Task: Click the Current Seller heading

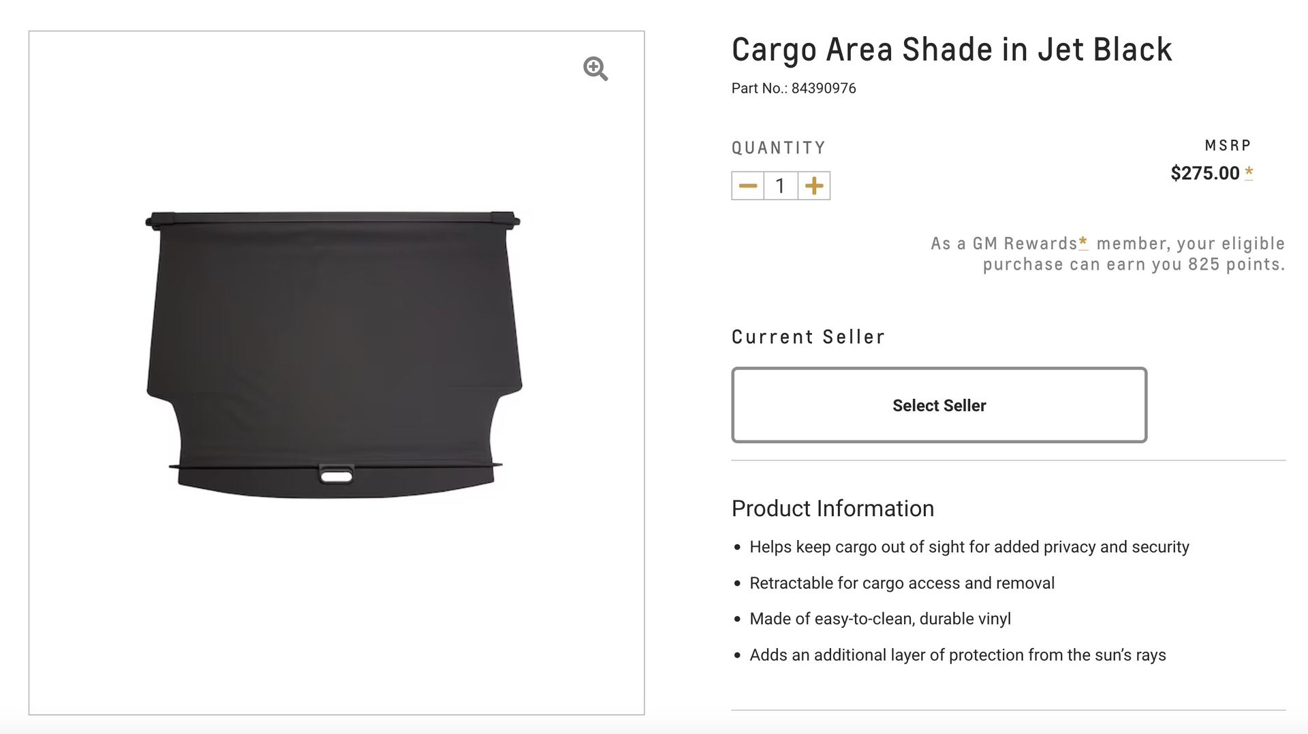Action: [x=807, y=336]
